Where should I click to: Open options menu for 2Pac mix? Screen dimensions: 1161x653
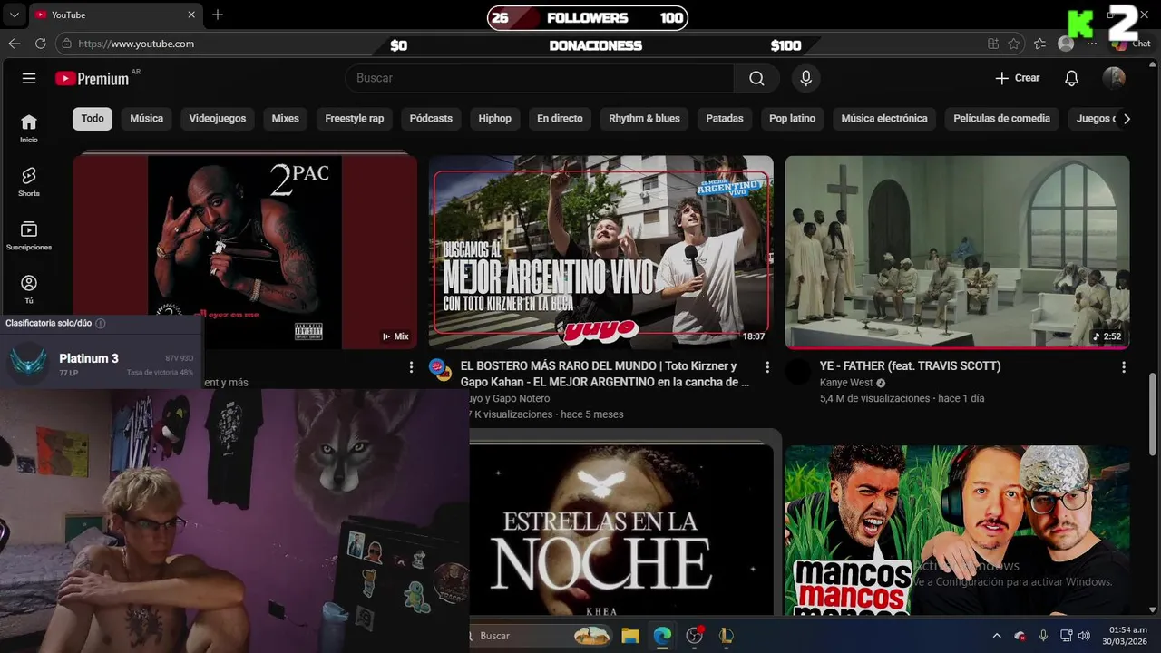[x=411, y=367]
